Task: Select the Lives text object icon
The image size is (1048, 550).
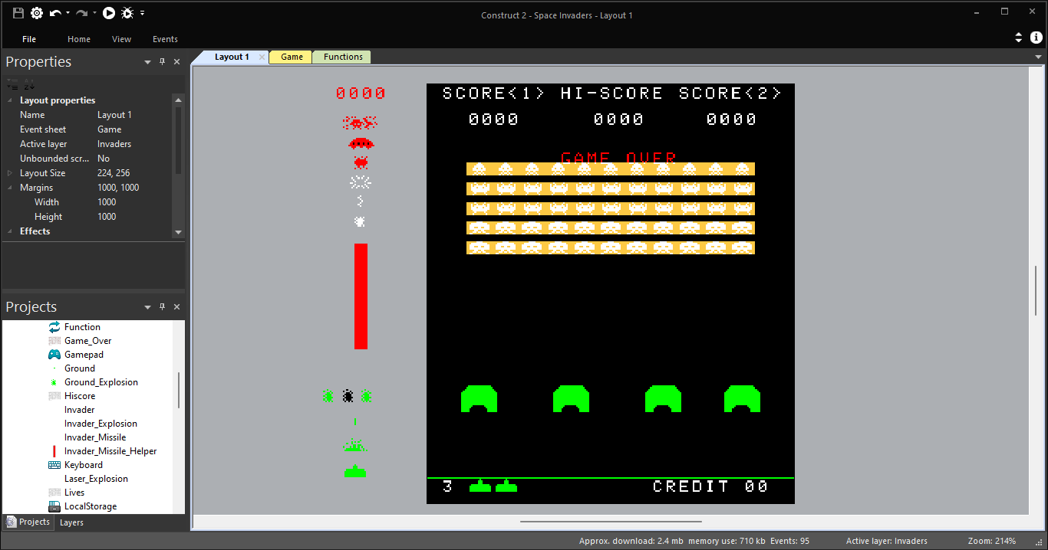Action: click(x=54, y=493)
